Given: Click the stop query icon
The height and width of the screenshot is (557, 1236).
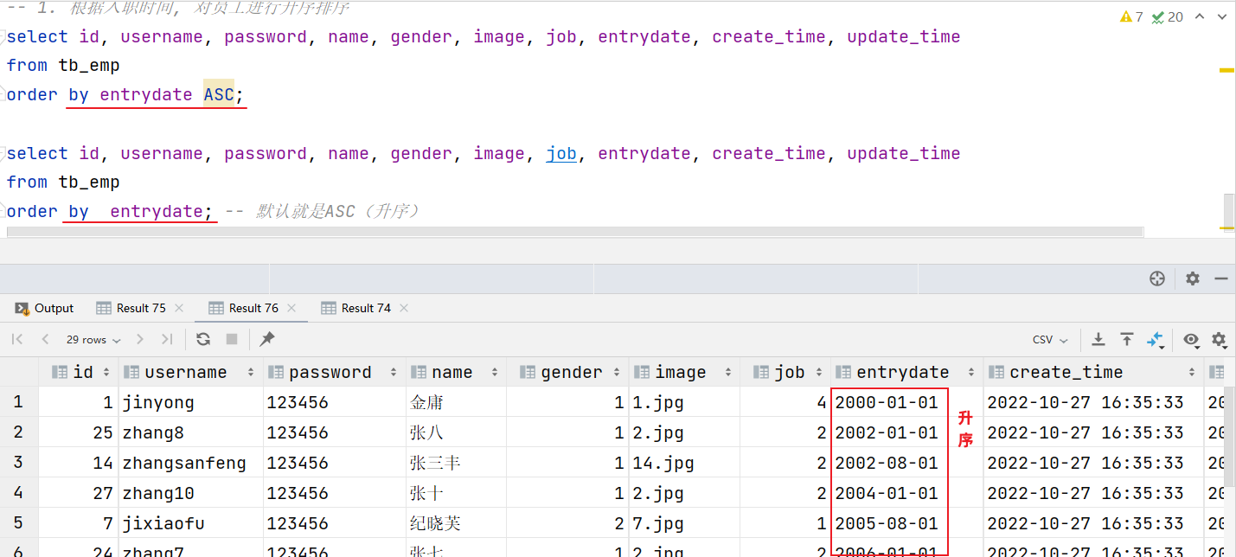Looking at the screenshot, I should point(232,339).
